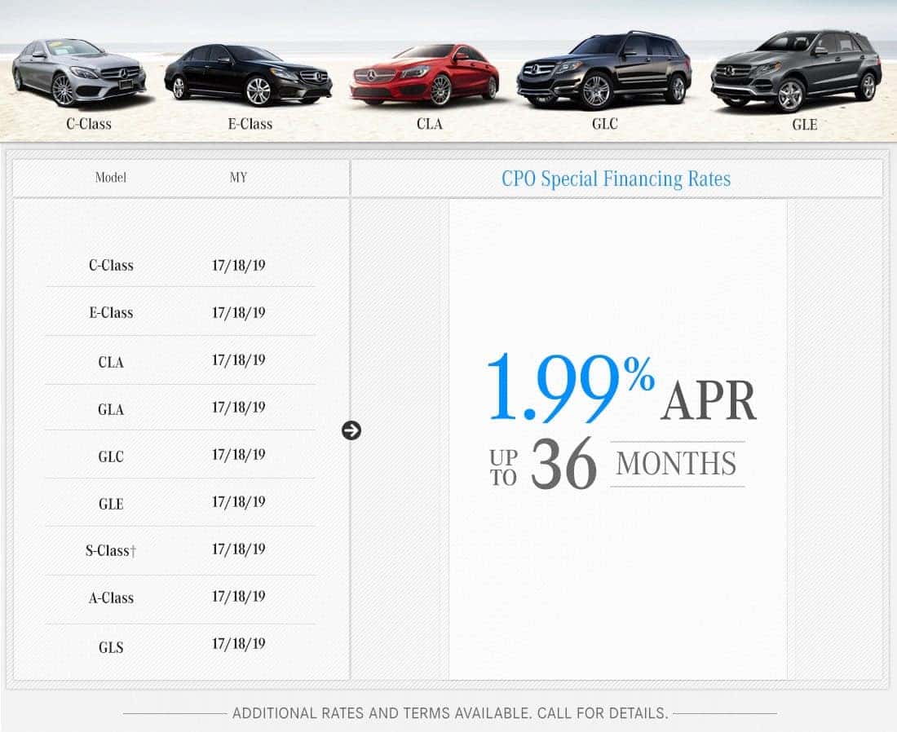
Task: Select the C-Class row in the model table
Action: click(180, 266)
